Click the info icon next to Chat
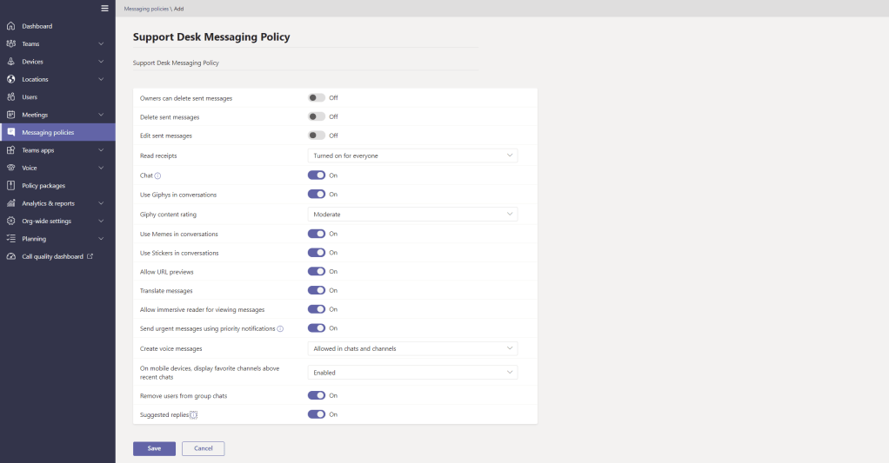Image resolution: width=889 pixels, height=463 pixels. point(157,175)
